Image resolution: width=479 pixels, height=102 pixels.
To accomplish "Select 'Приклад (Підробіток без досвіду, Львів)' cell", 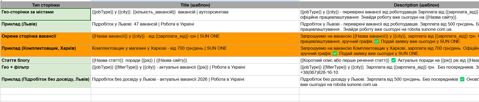I will point(46,82).
